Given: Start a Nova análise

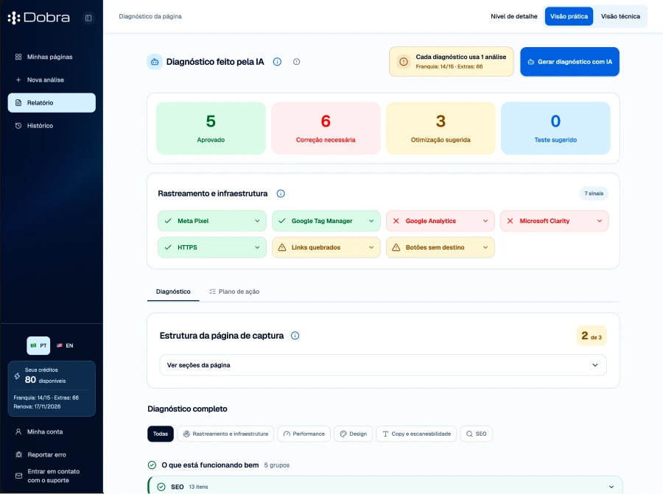Looking at the screenshot, I should click(52, 80).
